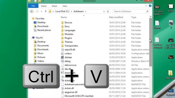Image resolution: width=175 pixels, height=98 pixels.
Task: Click the ddreg batch file icon
Action: coord(62,61)
